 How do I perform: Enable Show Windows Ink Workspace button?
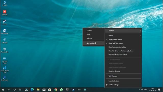pyautogui.click(x=123, y=51)
